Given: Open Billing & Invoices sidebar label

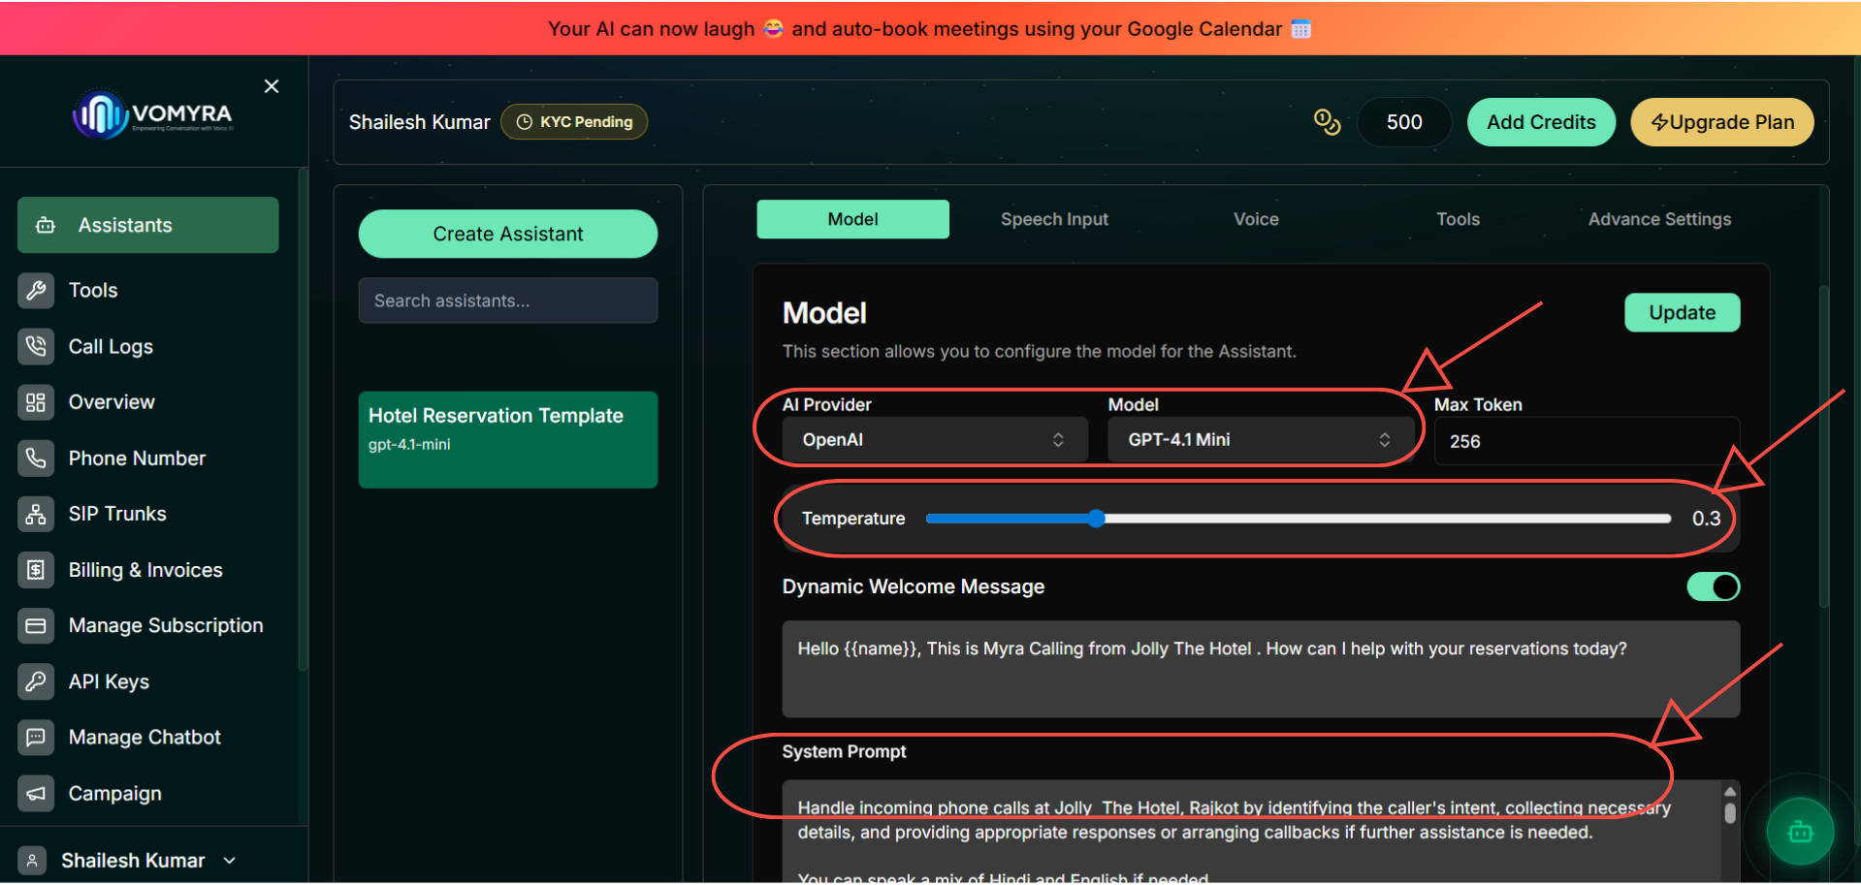Looking at the screenshot, I should 145,570.
